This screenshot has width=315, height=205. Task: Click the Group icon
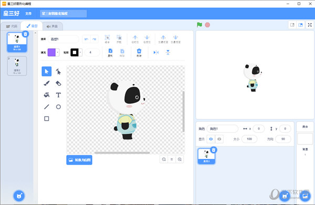click(107, 39)
